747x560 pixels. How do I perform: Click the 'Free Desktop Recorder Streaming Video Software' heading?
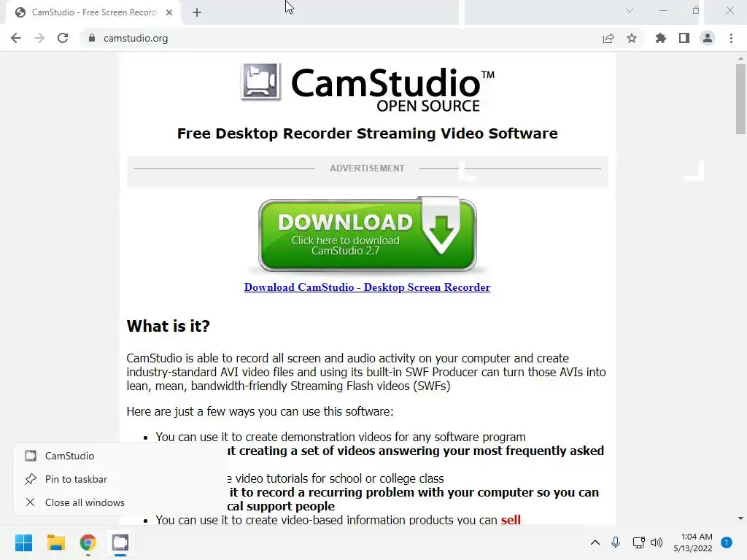coord(368,133)
